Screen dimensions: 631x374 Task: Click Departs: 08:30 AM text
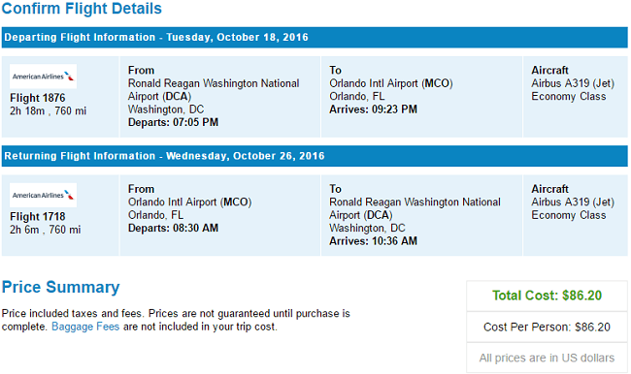(x=173, y=228)
